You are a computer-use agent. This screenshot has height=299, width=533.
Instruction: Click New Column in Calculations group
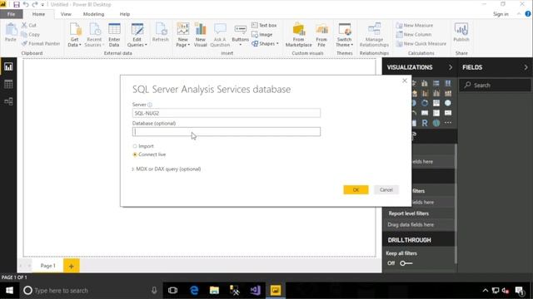413,34
